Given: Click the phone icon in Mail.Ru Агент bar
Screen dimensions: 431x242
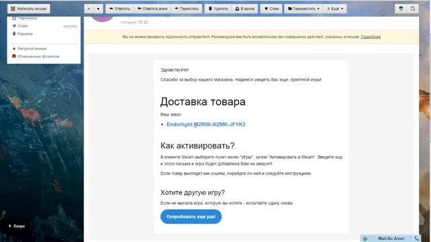Looking at the screenshot, I should click(x=417, y=239).
